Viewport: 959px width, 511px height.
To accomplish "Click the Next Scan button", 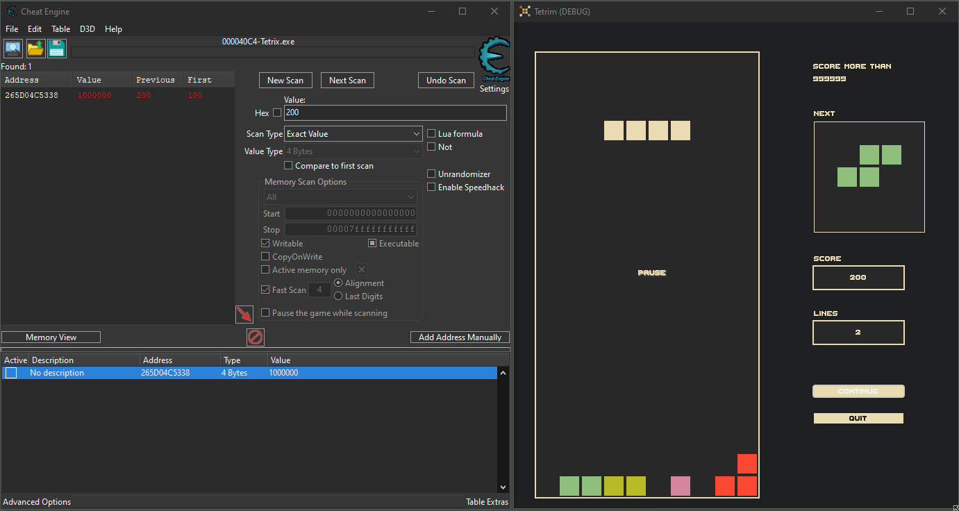I will [x=347, y=81].
